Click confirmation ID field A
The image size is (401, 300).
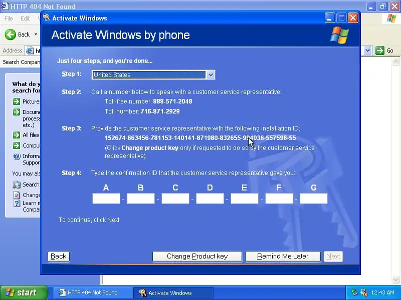coord(106,198)
